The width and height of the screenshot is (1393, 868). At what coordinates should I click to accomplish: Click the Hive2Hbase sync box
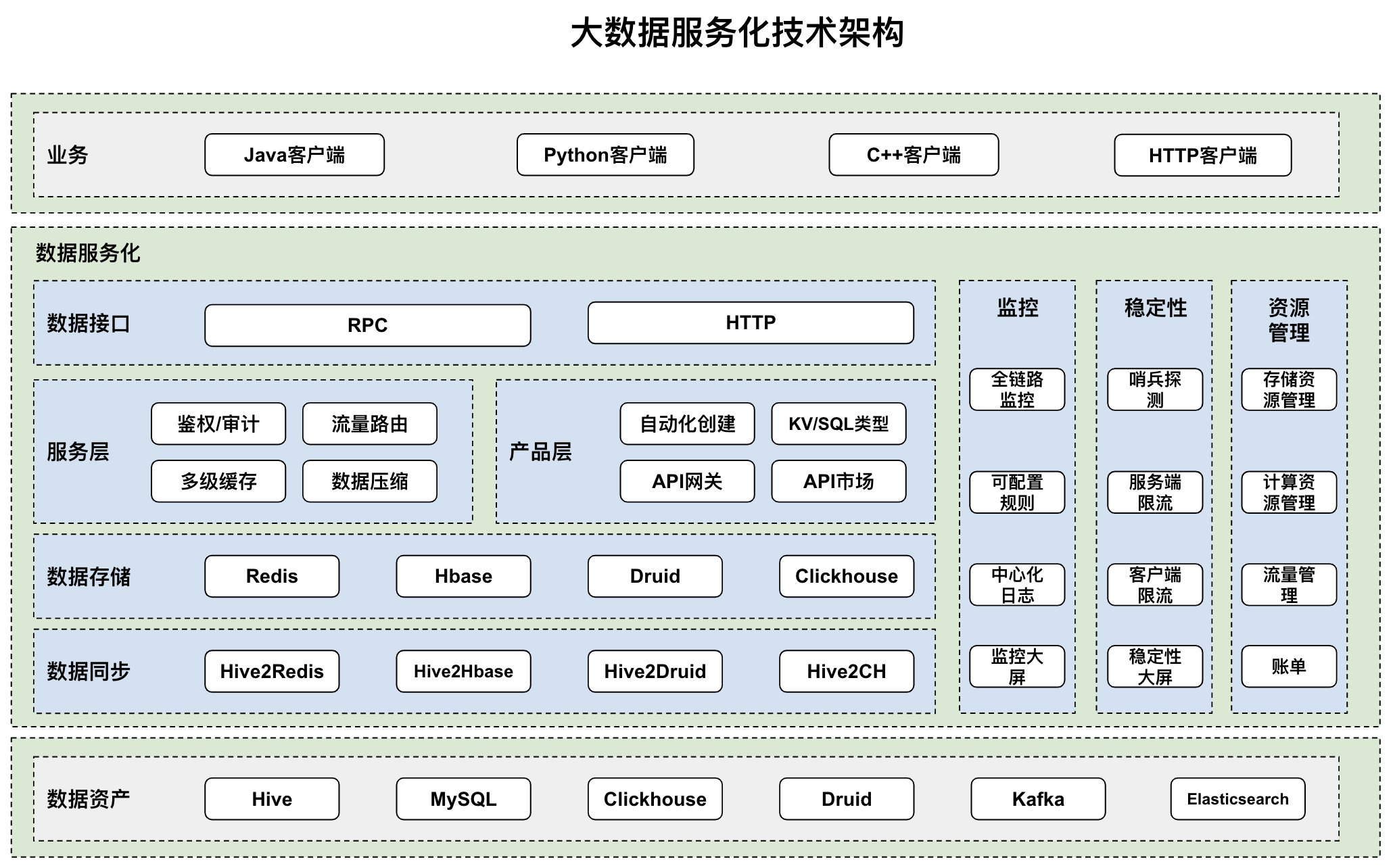point(463,671)
